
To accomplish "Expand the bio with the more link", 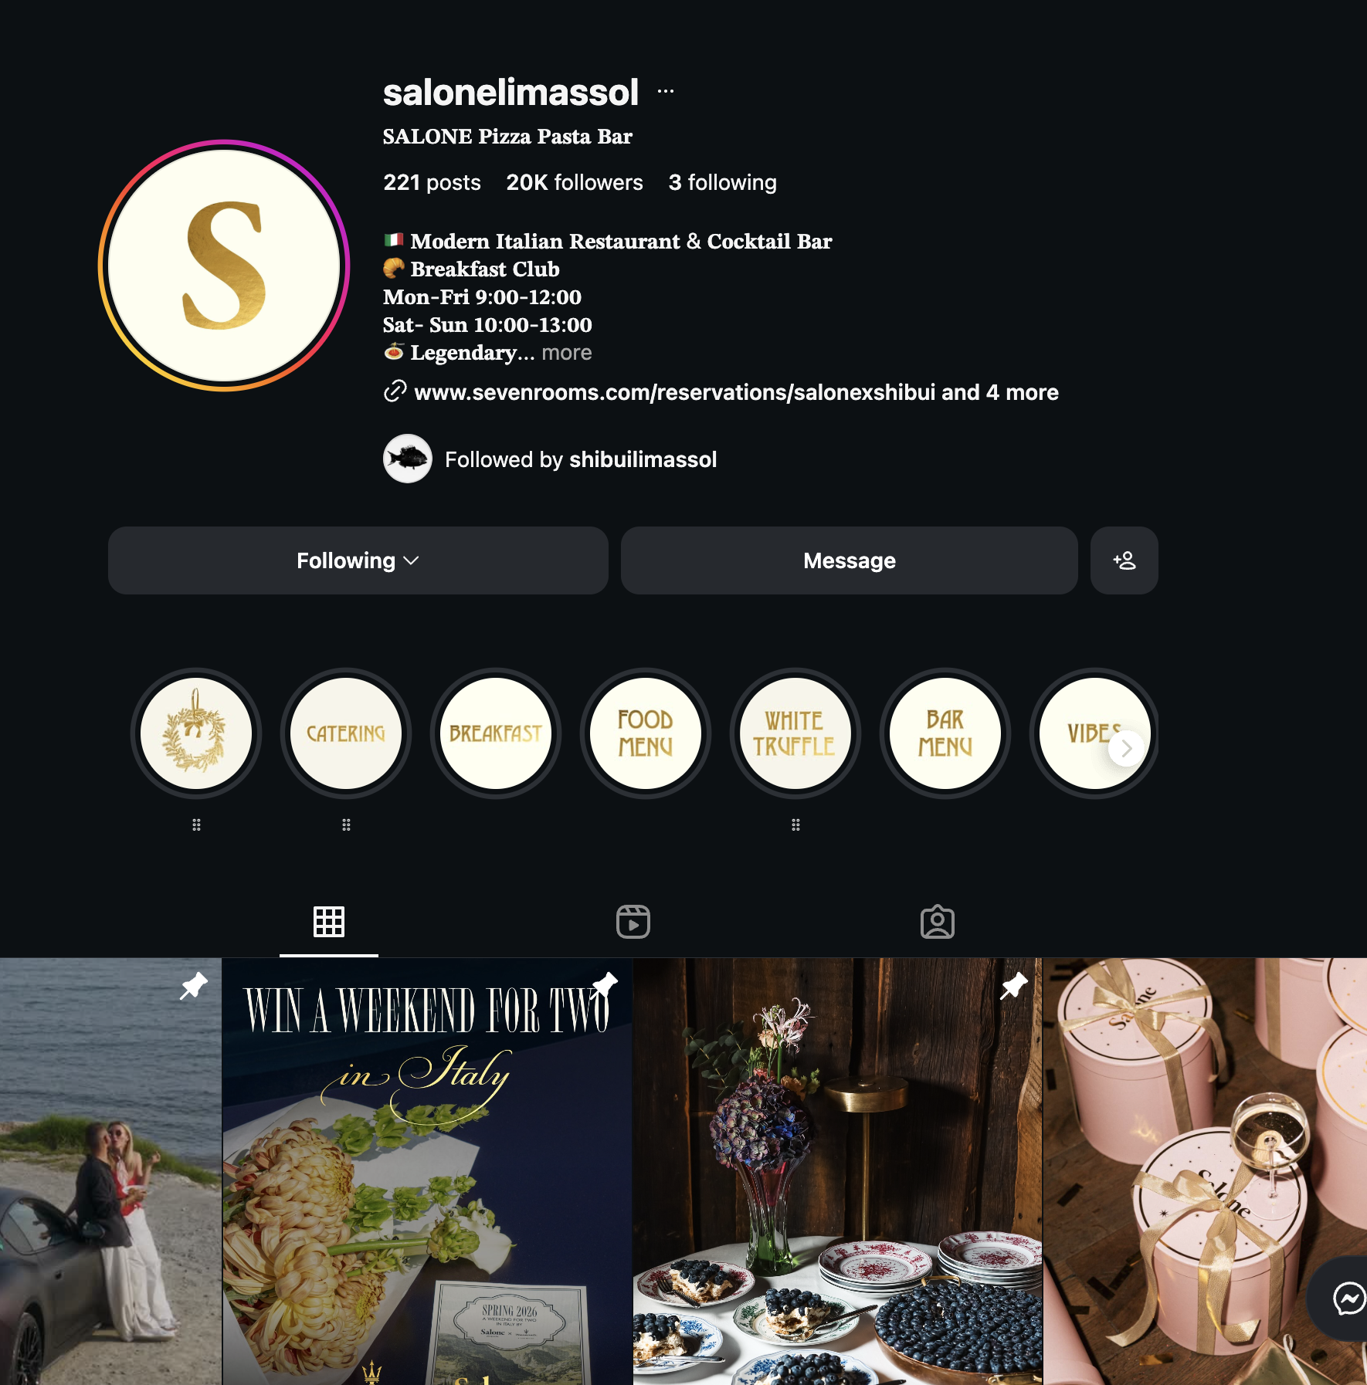I will (567, 353).
